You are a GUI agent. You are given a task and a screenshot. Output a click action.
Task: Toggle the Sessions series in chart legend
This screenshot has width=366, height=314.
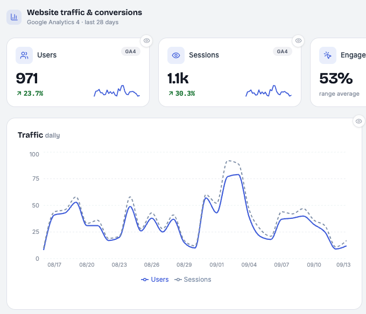point(193,280)
